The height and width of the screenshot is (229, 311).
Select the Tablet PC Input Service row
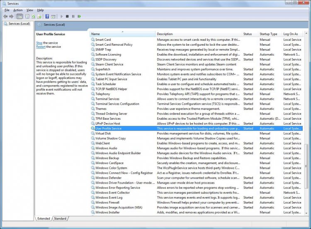pos(197,79)
